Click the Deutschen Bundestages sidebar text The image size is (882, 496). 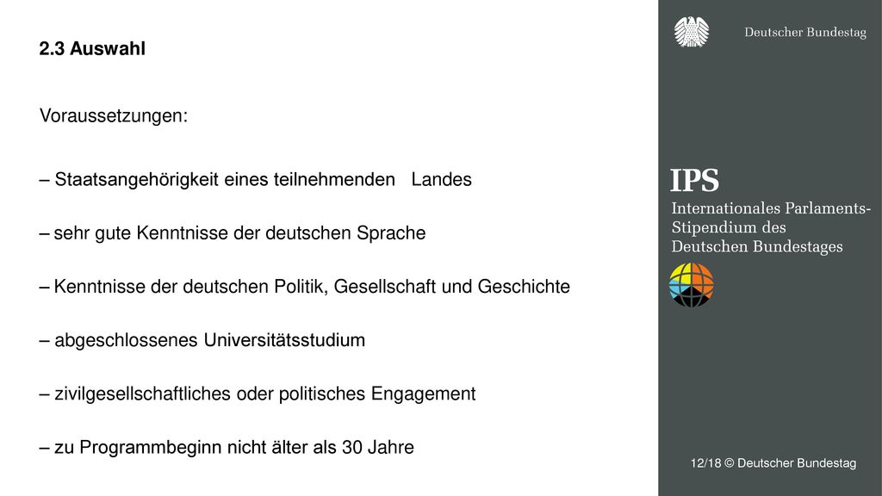(756, 246)
